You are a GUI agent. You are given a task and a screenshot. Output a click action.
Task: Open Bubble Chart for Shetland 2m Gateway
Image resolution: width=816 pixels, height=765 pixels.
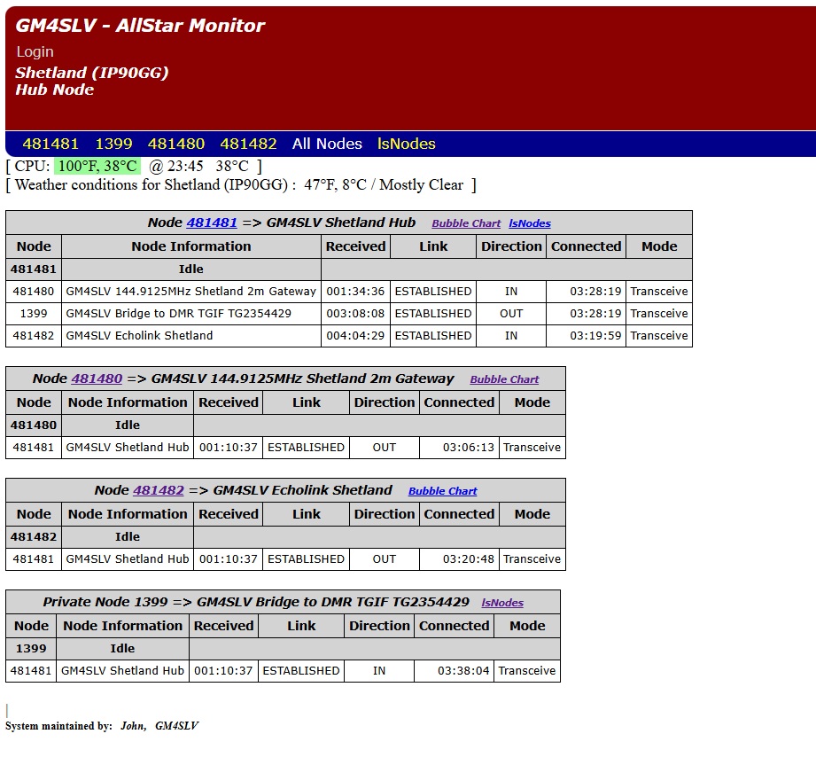coord(504,379)
